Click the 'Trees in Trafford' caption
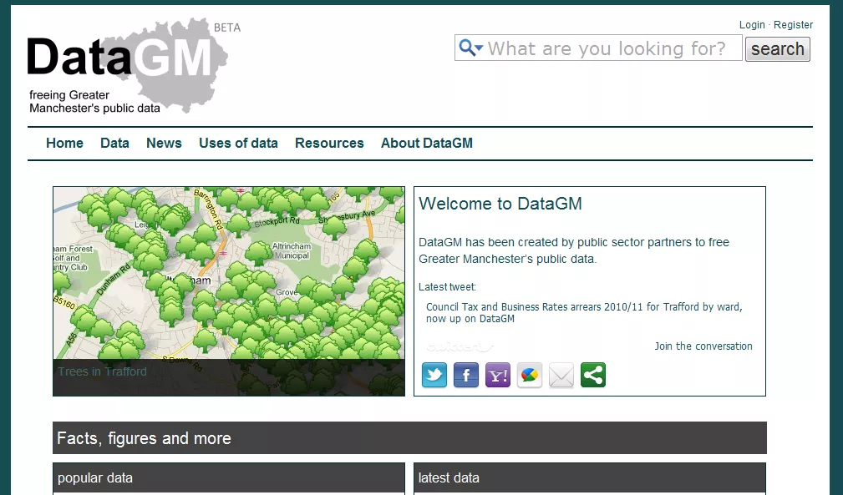The height and width of the screenshot is (495, 843). tap(102, 371)
